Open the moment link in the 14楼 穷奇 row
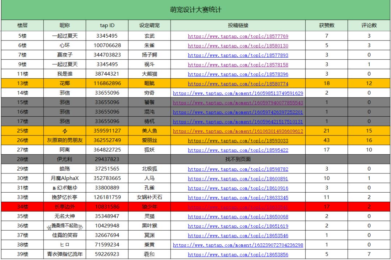This screenshot has width=391, height=260. tap(238, 93)
